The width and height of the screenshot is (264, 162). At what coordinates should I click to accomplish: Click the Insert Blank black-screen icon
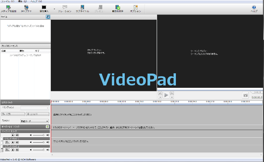point(44,7)
